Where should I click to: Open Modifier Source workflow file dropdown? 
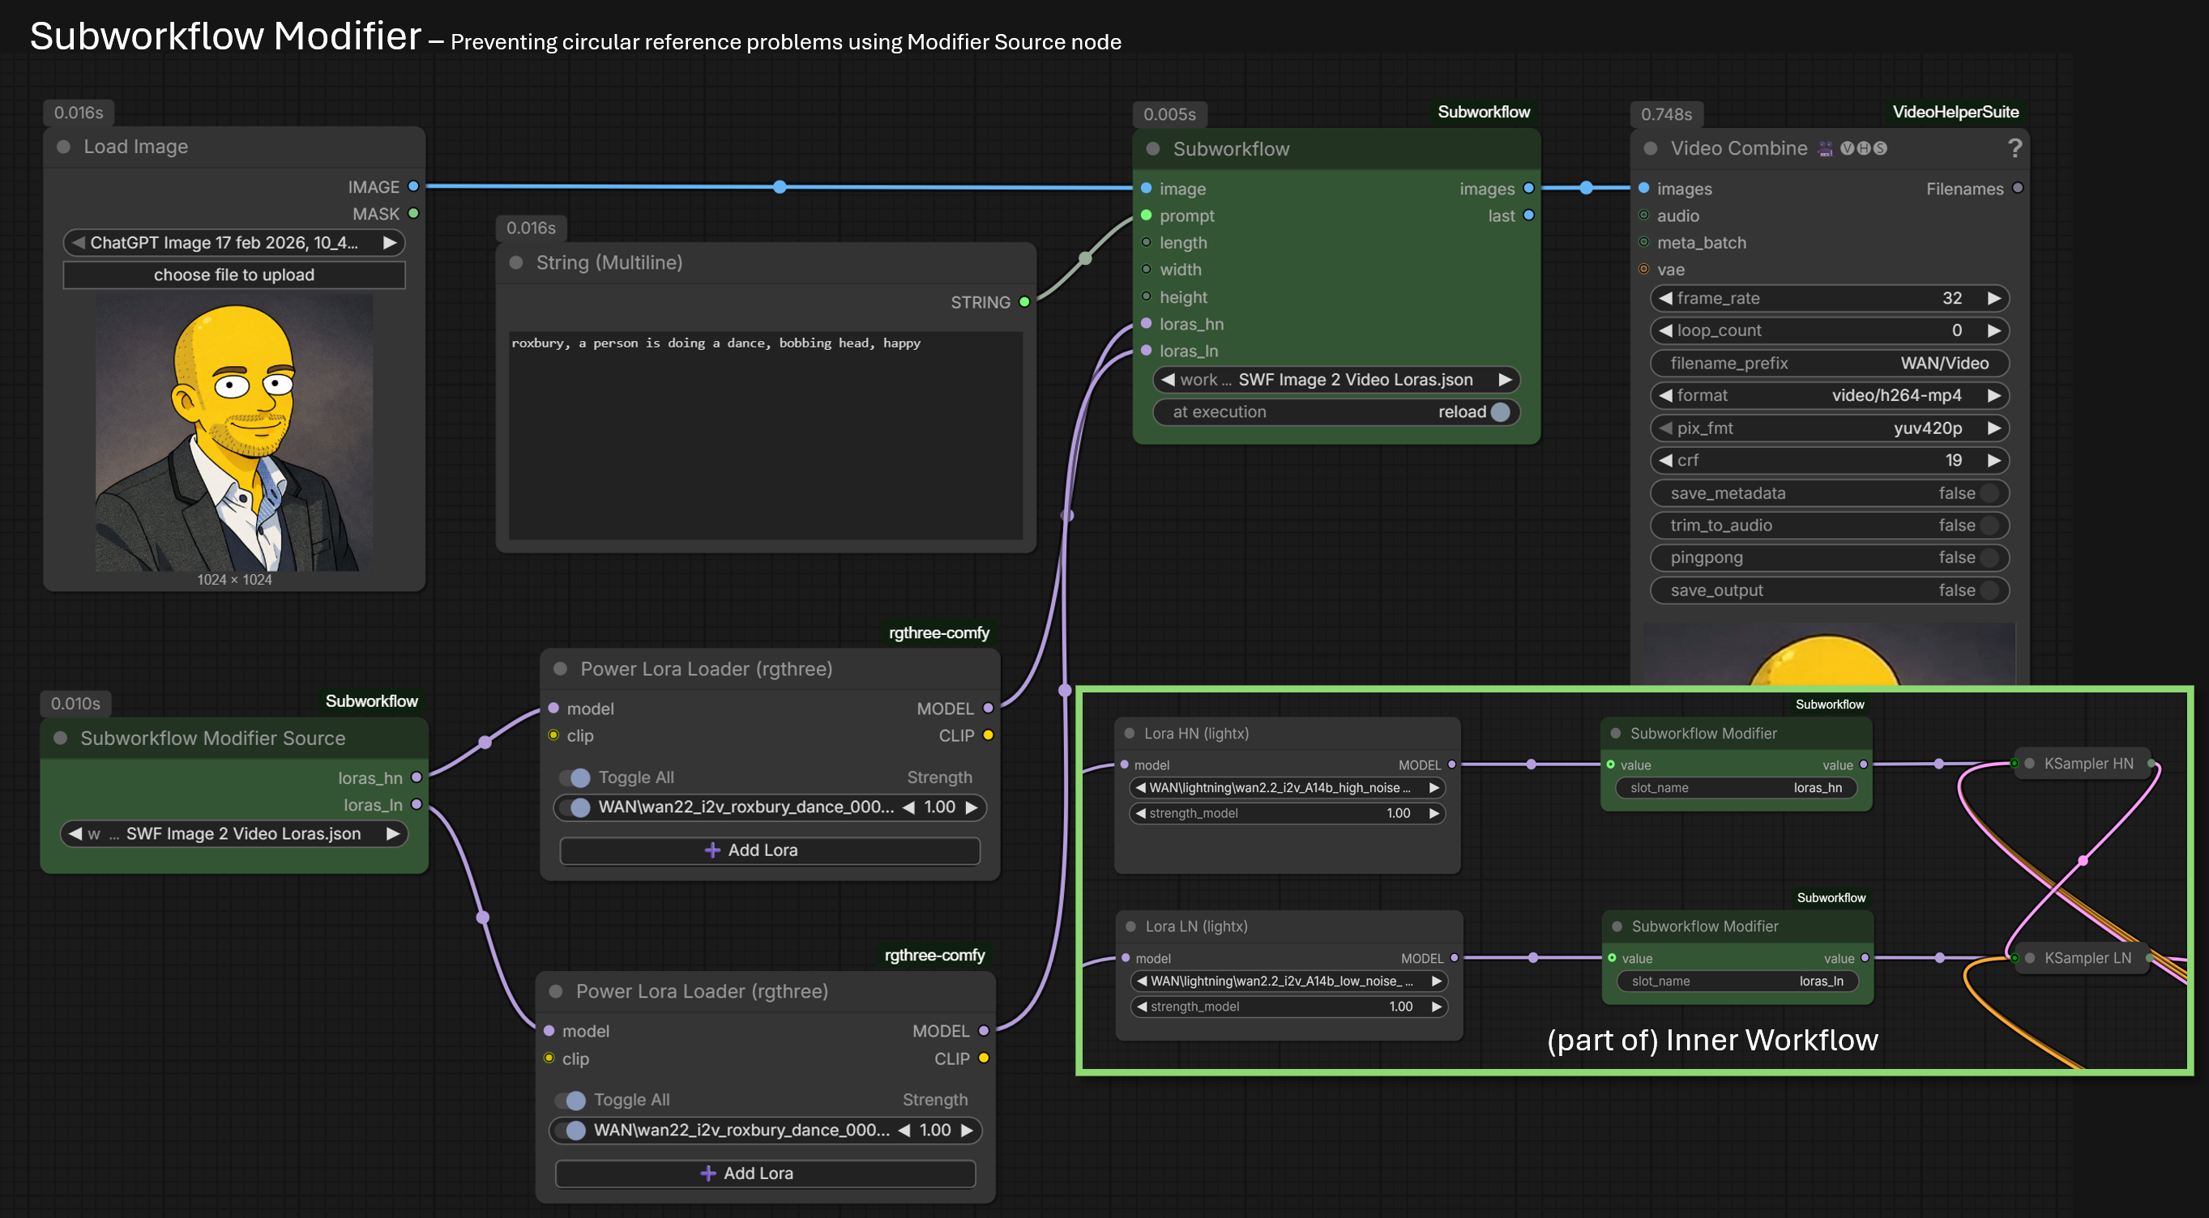point(234,833)
